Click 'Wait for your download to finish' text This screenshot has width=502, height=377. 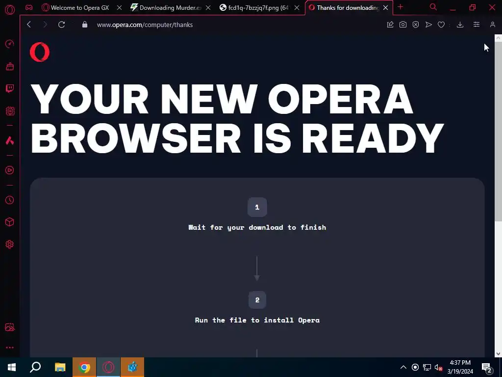pyautogui.click(x=257, y=227)
